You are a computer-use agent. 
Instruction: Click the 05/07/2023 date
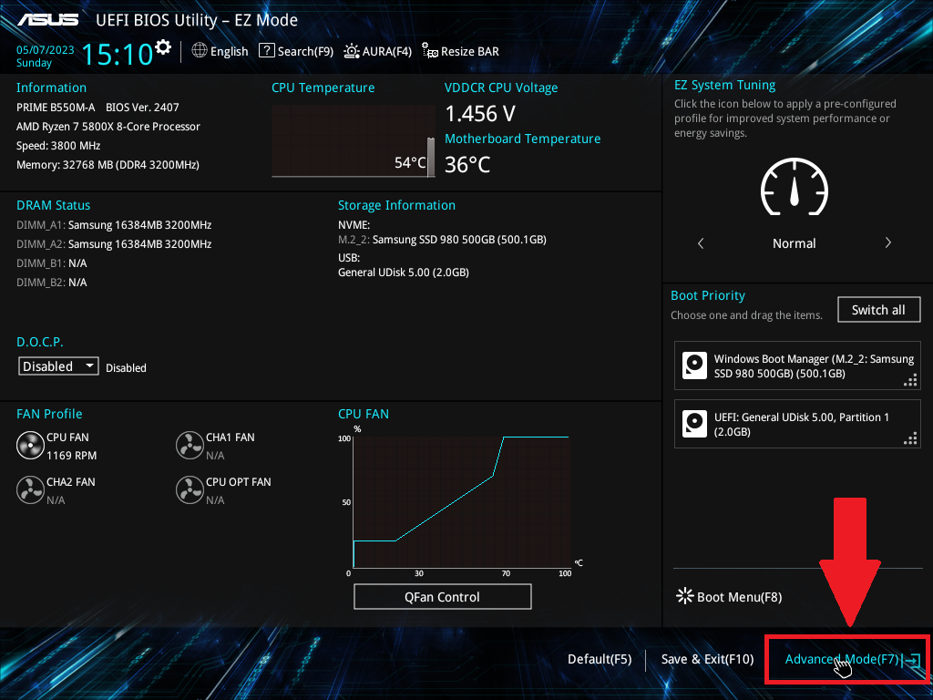click(46, 50)
